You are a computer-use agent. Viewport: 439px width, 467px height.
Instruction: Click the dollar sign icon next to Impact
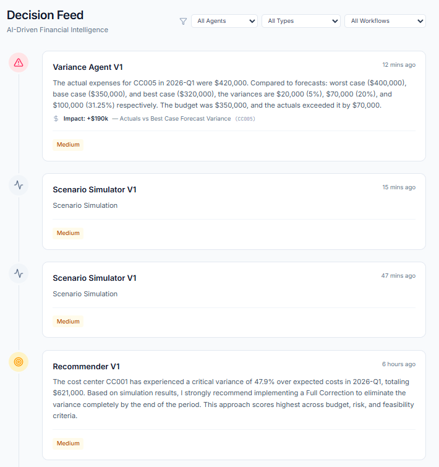56,119
